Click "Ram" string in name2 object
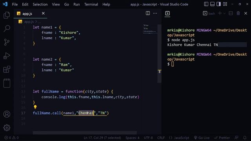The image size is (251, 141). tap(64, 65)
